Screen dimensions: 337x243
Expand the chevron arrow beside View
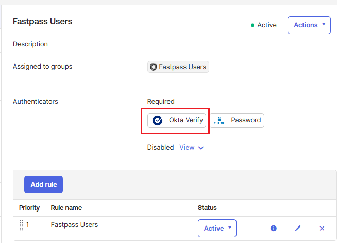201,148
